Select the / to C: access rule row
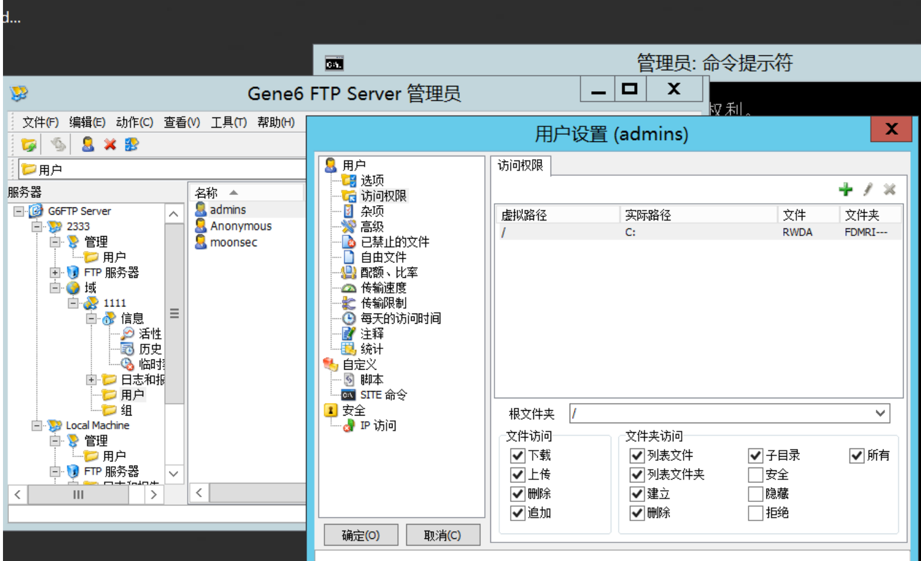 [x=698, y=232]
